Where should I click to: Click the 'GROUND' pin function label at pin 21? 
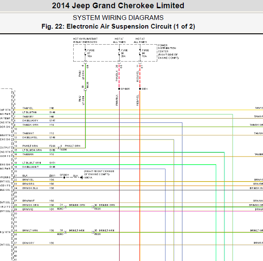(x=5, y=177)
